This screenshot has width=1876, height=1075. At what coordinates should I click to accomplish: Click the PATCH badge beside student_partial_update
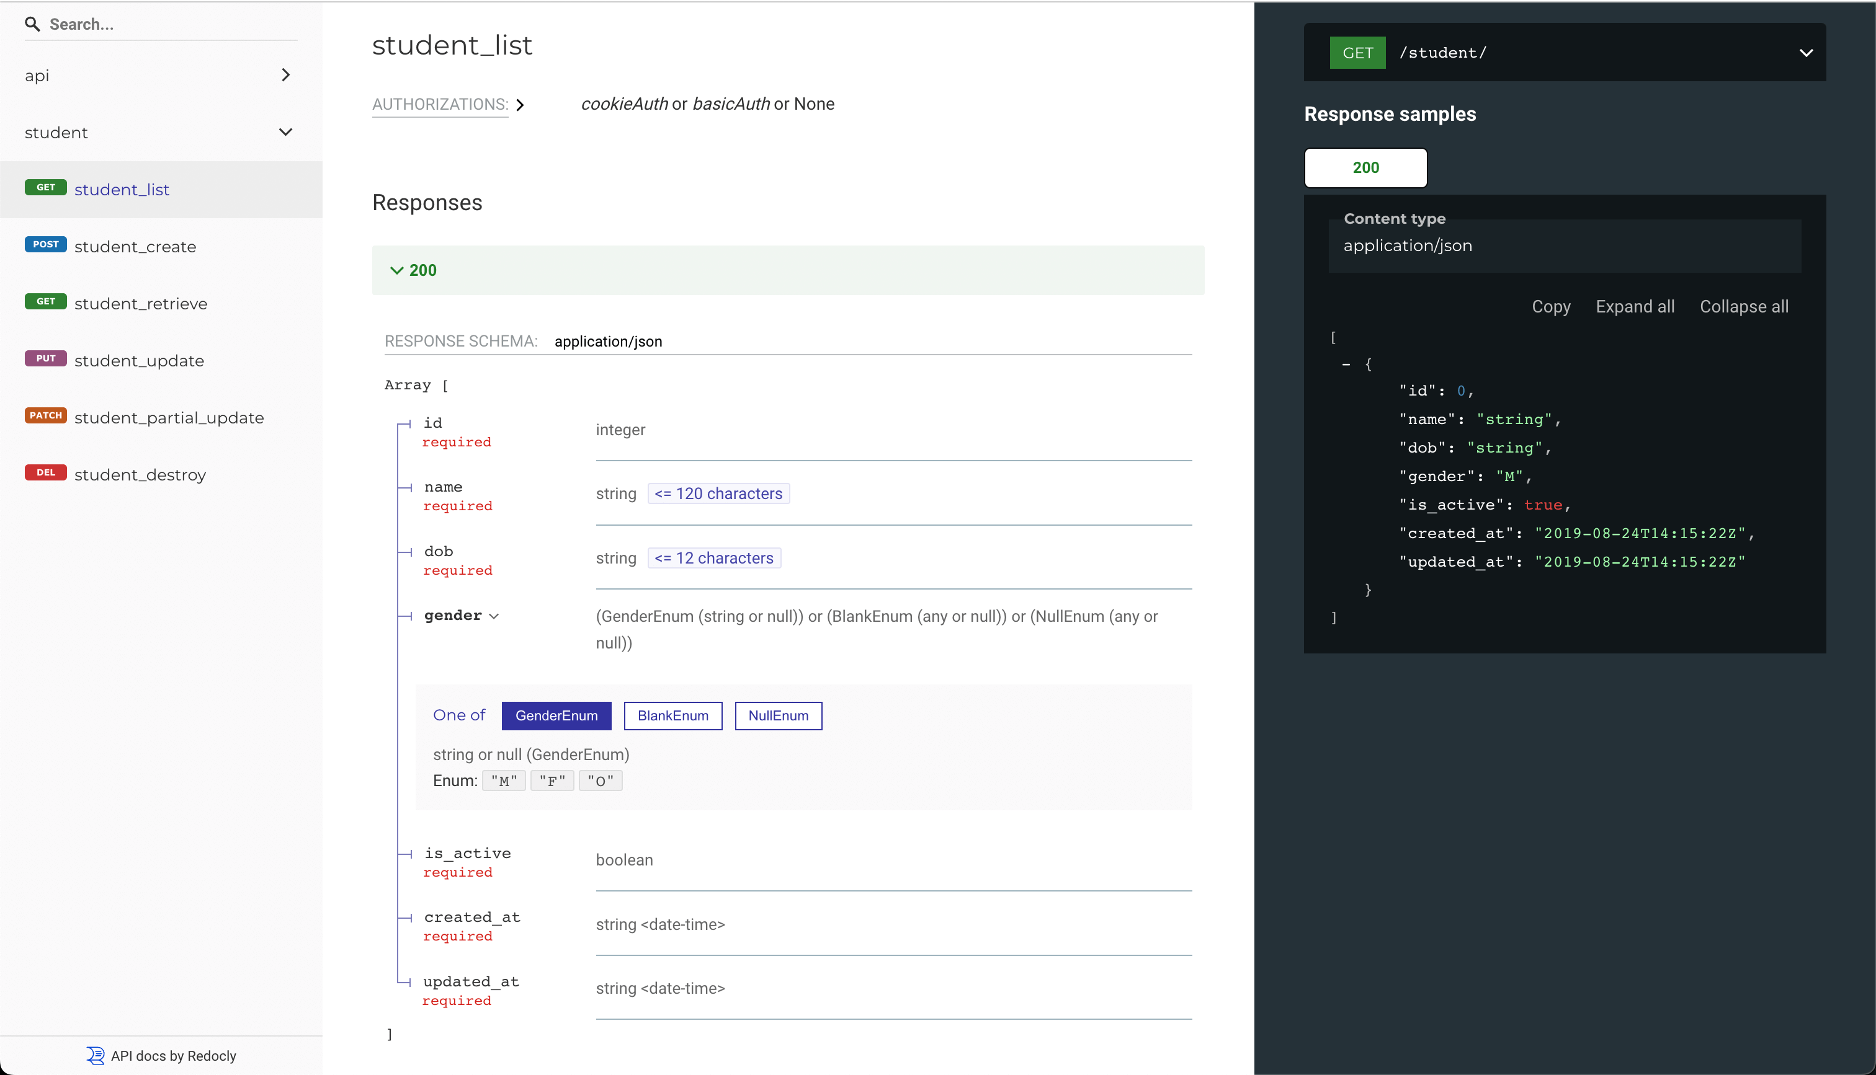pyautogui.click(x=46, y=415)
